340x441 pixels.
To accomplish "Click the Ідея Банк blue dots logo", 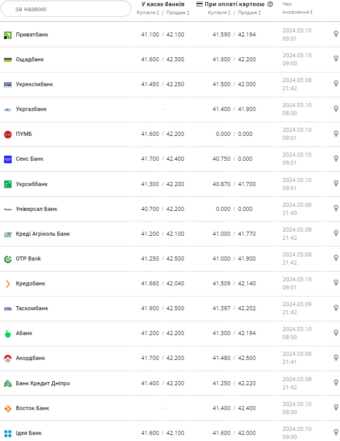I will click(x=8, y=433).
